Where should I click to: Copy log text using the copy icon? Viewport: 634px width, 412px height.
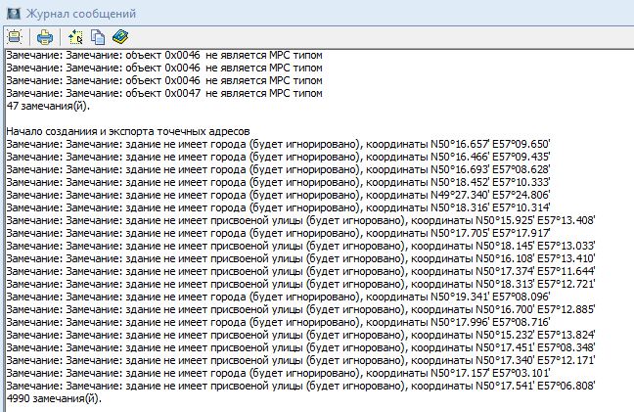[98, 37]
